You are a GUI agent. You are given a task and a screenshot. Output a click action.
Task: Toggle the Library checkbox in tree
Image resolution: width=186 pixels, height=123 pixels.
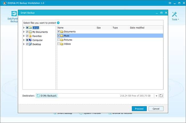(x=27, y=28)
